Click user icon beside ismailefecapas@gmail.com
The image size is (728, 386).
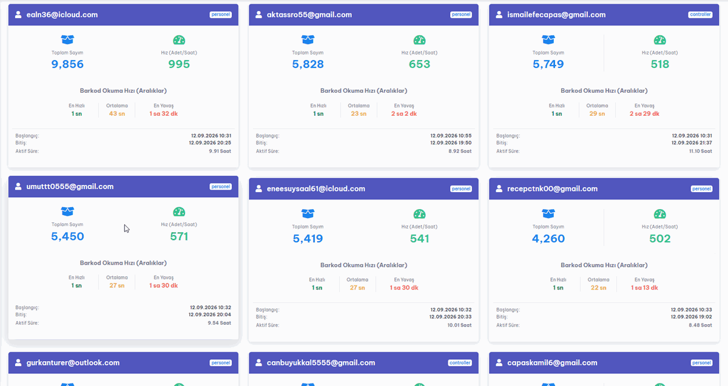tap(499, 15)
